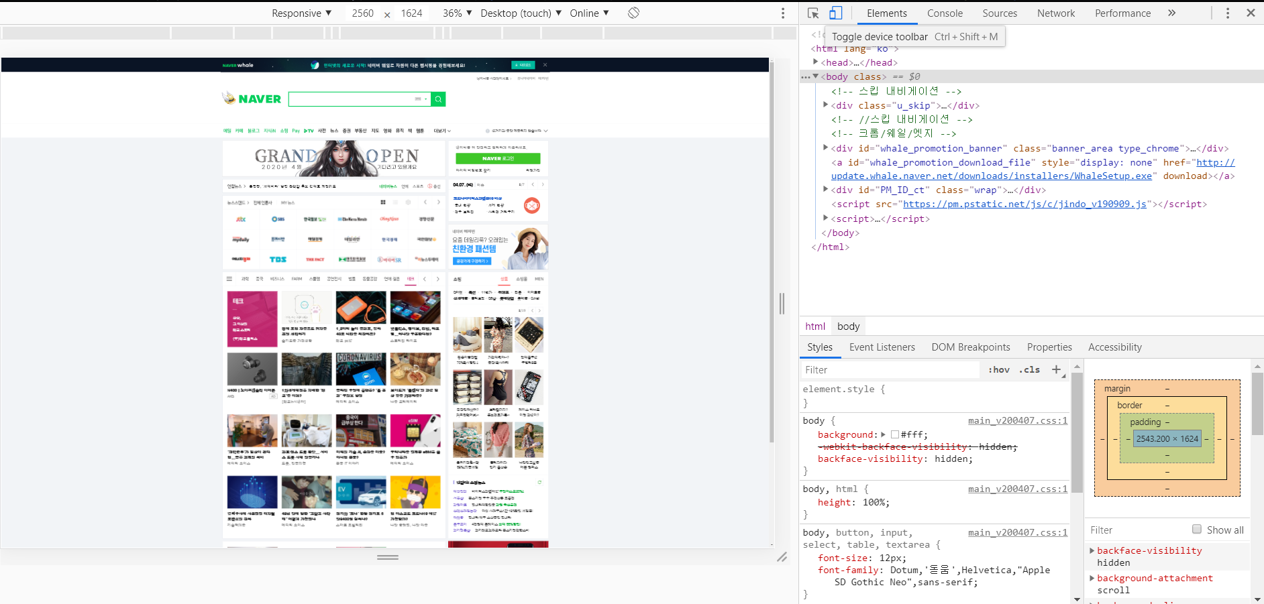
Task: Click the viewport height field 1624
Action: [411, 13]
